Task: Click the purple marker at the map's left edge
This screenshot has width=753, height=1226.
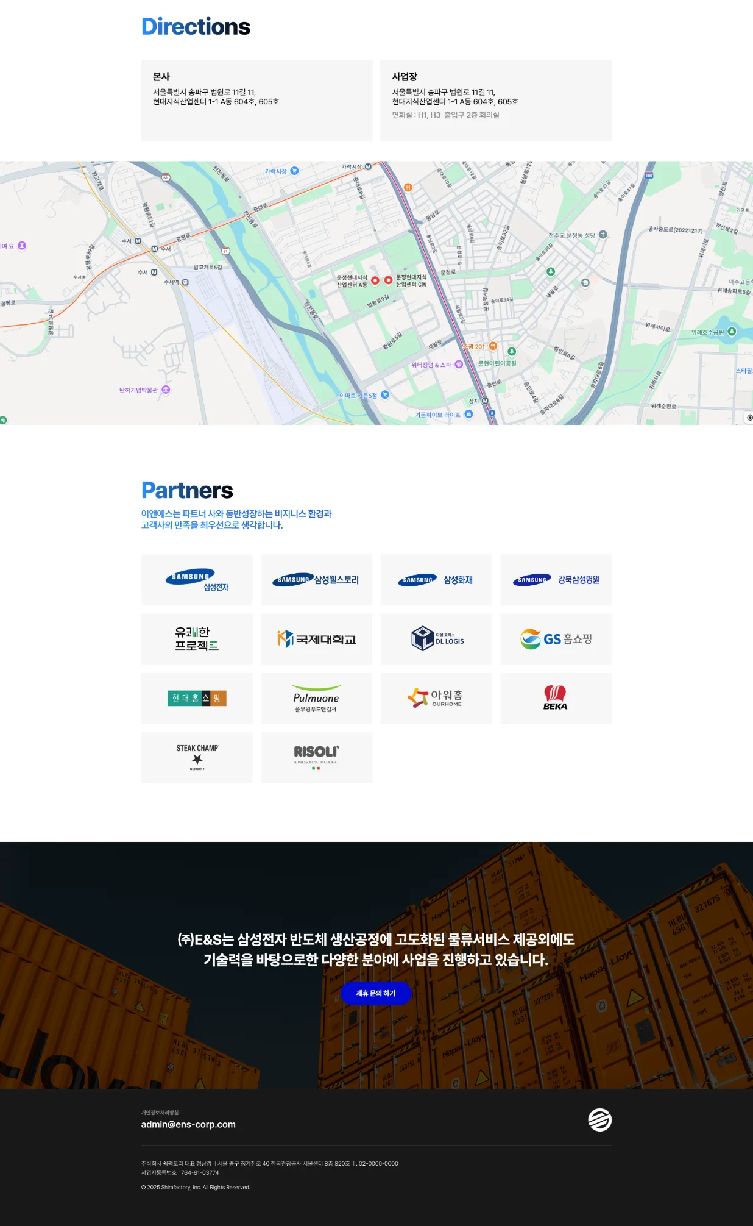Action: 22,246
